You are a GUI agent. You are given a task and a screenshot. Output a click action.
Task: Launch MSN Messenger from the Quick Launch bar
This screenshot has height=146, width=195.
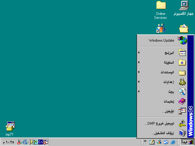pyautogui.click(x=159, y=142)
